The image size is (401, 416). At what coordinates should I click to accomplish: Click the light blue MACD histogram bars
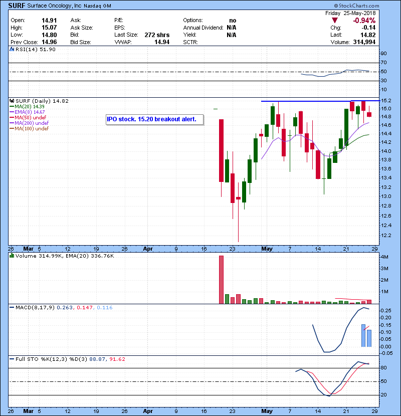[x=366, y=336]
